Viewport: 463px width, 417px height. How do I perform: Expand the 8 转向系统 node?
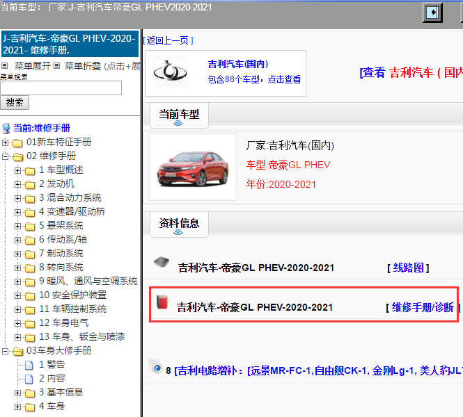point(17,268)
